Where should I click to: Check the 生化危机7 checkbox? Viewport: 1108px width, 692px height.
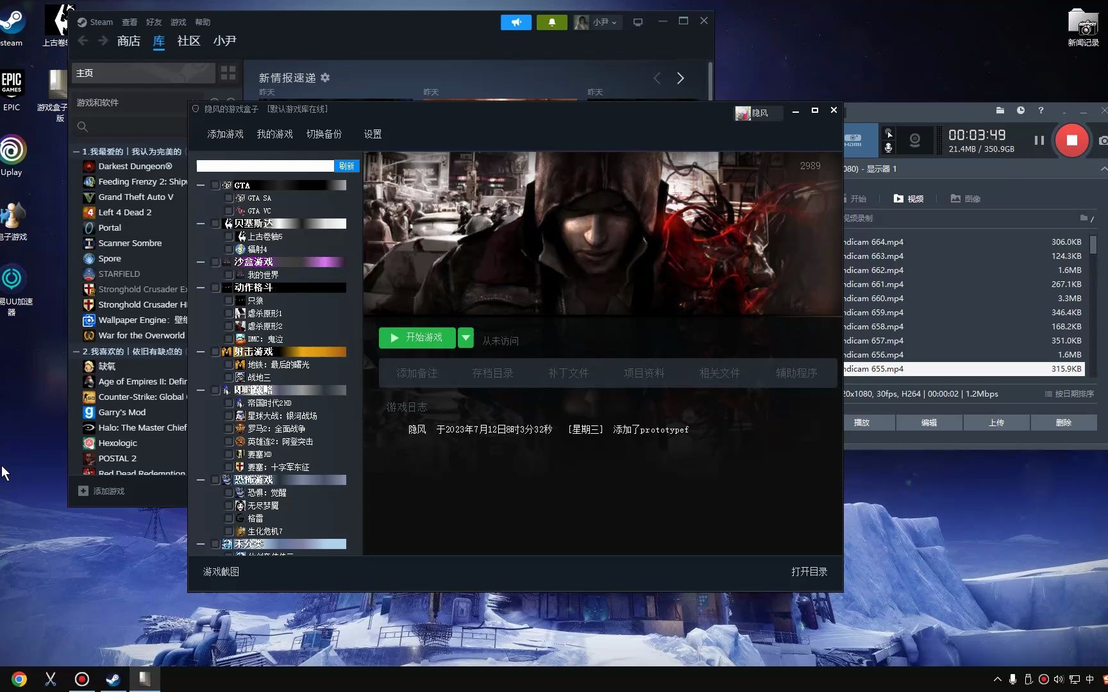[x=229, y=531]
